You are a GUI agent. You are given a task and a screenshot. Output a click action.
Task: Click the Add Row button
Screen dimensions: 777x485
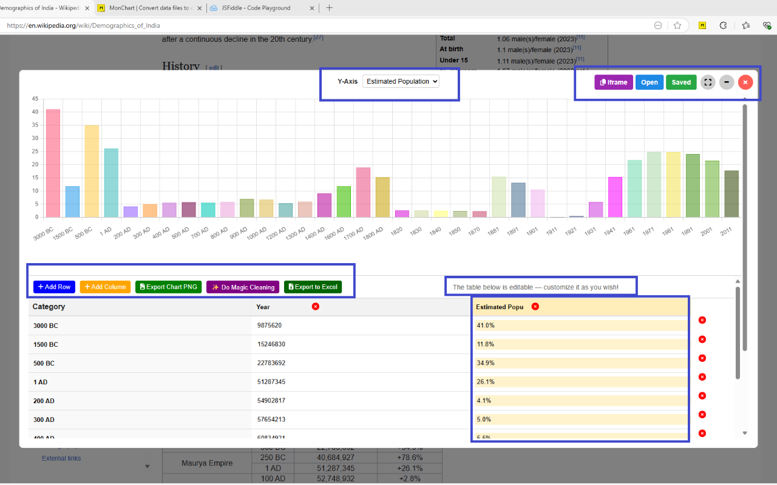coord(53,287)
